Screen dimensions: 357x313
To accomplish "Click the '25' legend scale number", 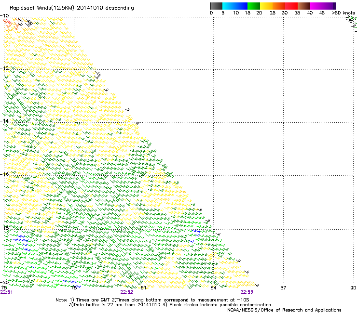I will click(273, 13).
